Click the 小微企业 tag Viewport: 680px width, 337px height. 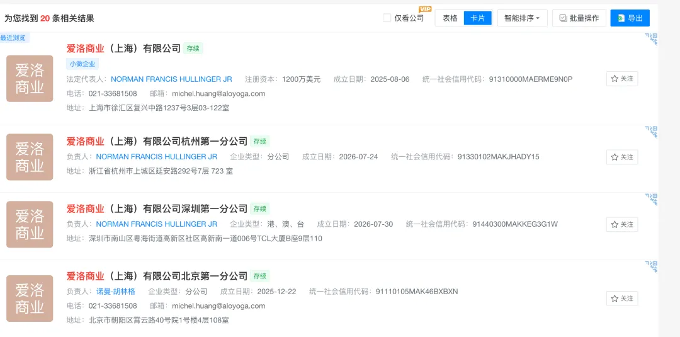click(x=83, y=64)
